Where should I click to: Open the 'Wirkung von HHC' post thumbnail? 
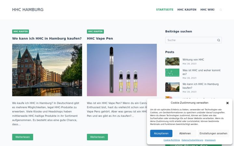pyautogui.click(x=172, y=61)
